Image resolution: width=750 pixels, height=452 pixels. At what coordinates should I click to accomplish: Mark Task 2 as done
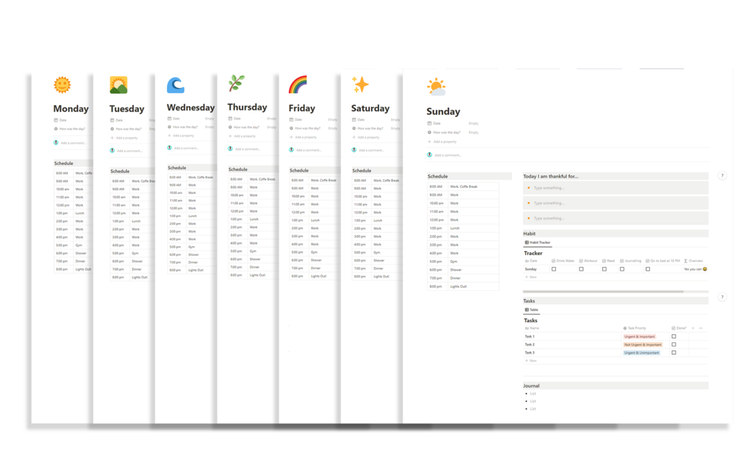(x=673, y=345)
